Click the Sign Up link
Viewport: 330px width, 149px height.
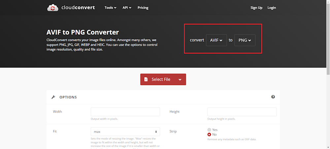pyautogui.click(x=256, y=8)
